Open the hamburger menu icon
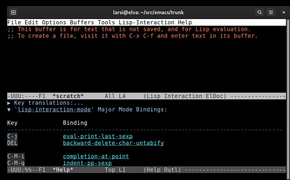Image resolution: width=290 pixels, height=180 pixels. point(271,12)
